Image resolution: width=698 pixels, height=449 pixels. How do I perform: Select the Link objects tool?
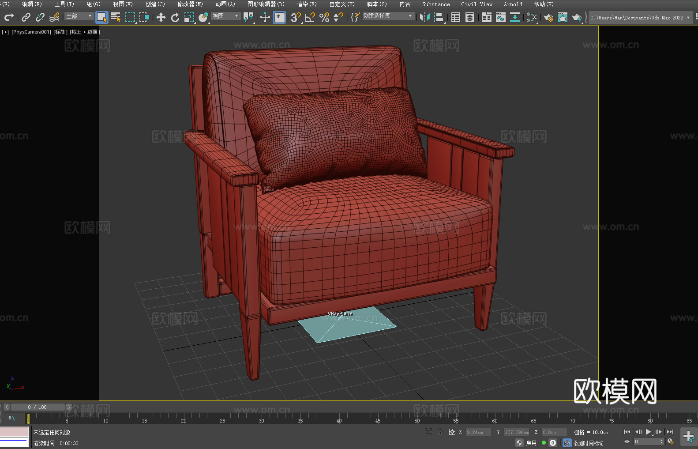coord(26,17)
